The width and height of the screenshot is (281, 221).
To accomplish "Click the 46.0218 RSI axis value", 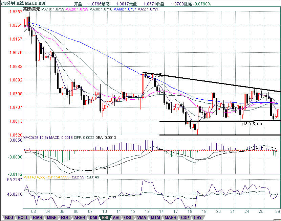I will (15, 194).
